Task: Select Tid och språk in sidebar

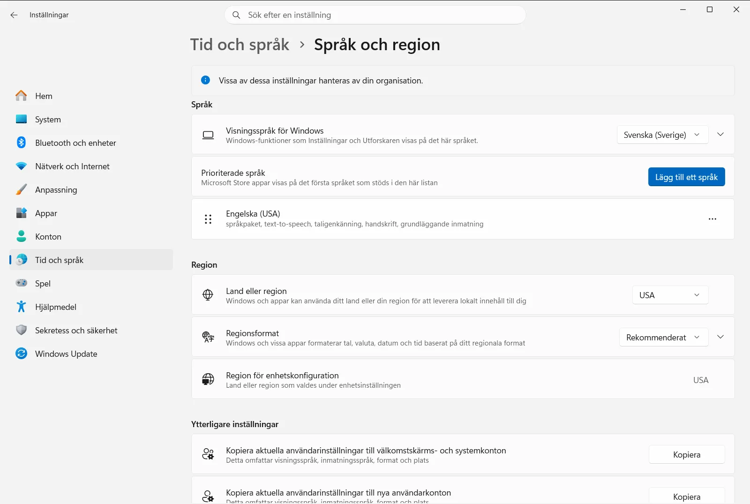Action: pyautogui.click(x=91, y=260)
